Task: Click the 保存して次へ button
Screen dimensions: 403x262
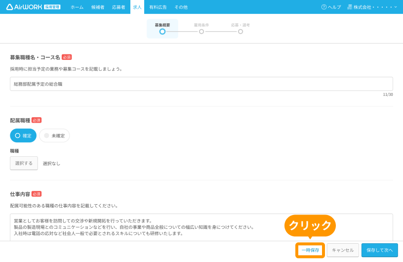Action: pos(380,250)
